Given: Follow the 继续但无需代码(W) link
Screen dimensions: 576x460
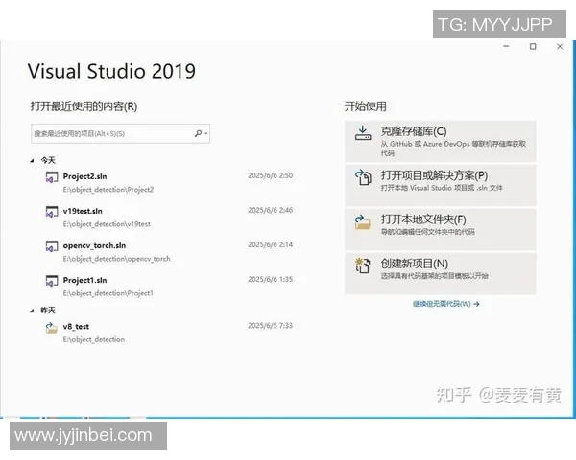Looking at the screenshot, I should [446, 304].
